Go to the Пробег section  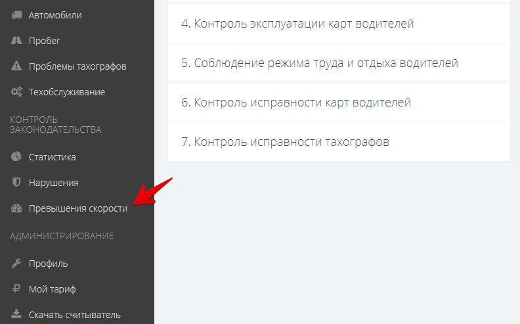45,41
